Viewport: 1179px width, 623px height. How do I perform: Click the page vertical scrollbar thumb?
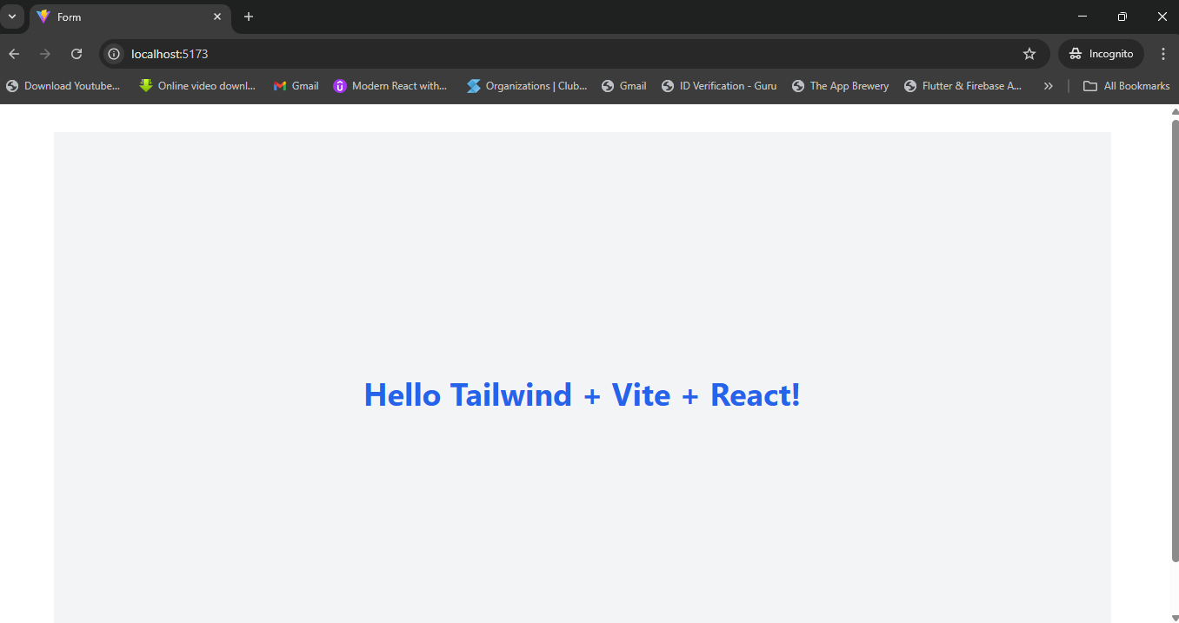(1175, 340)
